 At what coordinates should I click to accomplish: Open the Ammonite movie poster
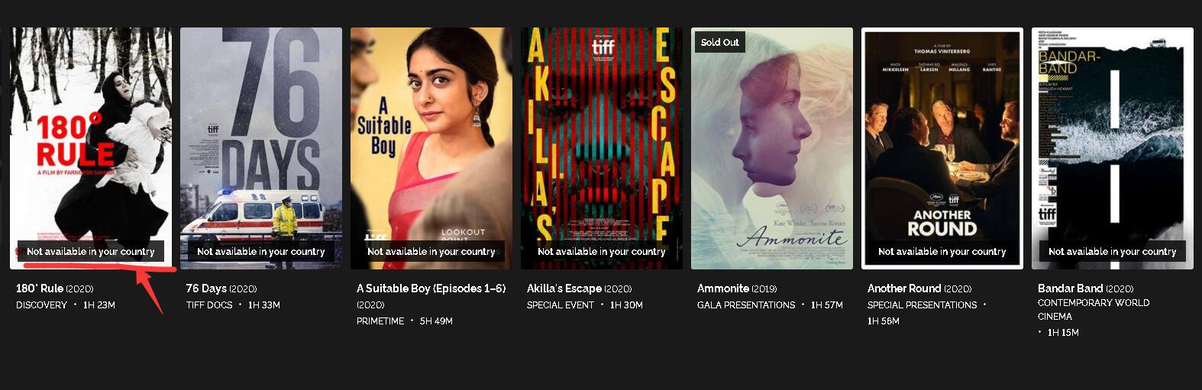click(x=772, y=148)
